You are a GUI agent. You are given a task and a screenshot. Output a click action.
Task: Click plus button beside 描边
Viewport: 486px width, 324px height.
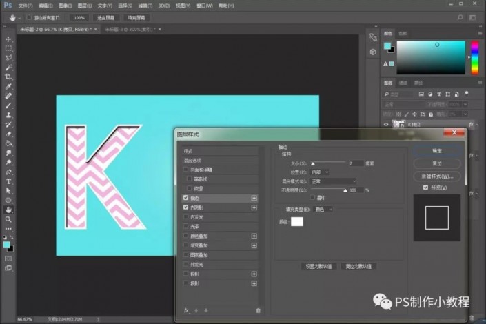click(x=254, y=198)
